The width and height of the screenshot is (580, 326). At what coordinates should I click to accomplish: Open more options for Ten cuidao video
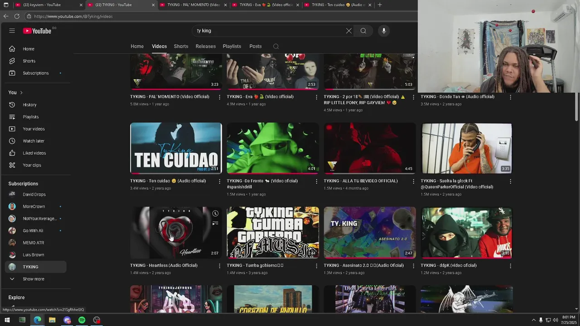click(220, 181)
